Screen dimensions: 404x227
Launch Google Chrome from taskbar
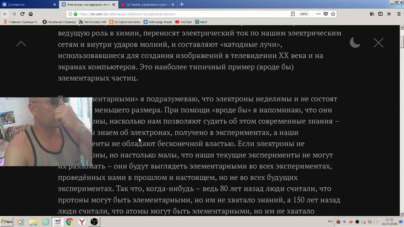69,221
